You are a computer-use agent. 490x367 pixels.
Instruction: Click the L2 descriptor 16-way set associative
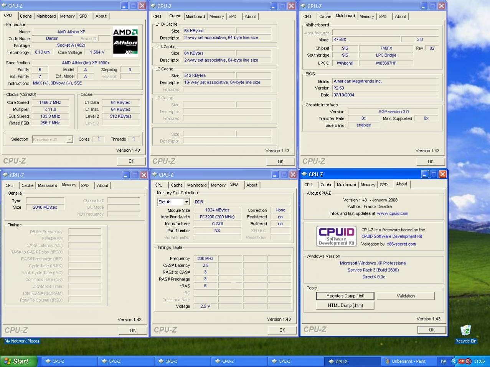coord(227,82)
